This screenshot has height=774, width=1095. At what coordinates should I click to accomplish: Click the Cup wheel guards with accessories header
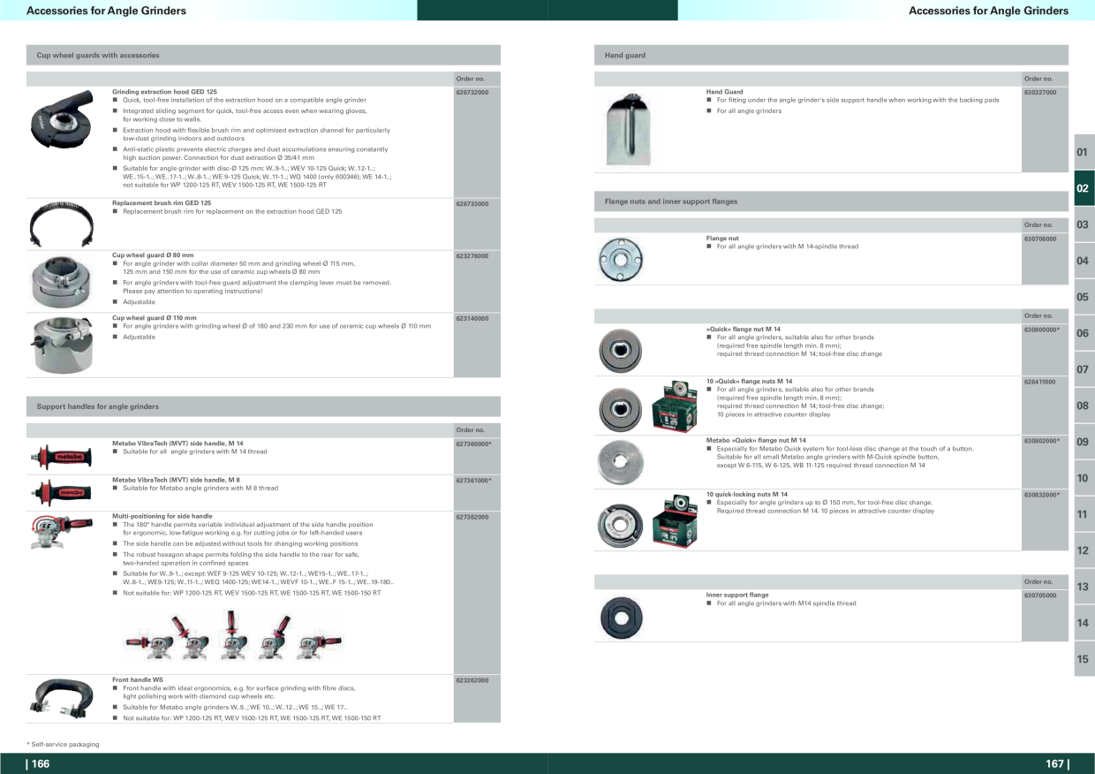263,56
